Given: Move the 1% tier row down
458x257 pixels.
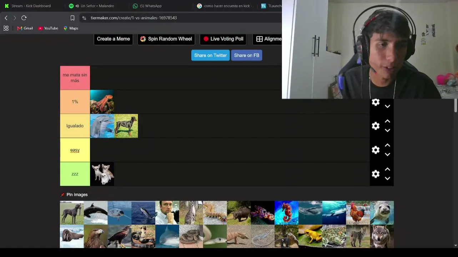Looking at the screenshot, I should pos(387,106).
